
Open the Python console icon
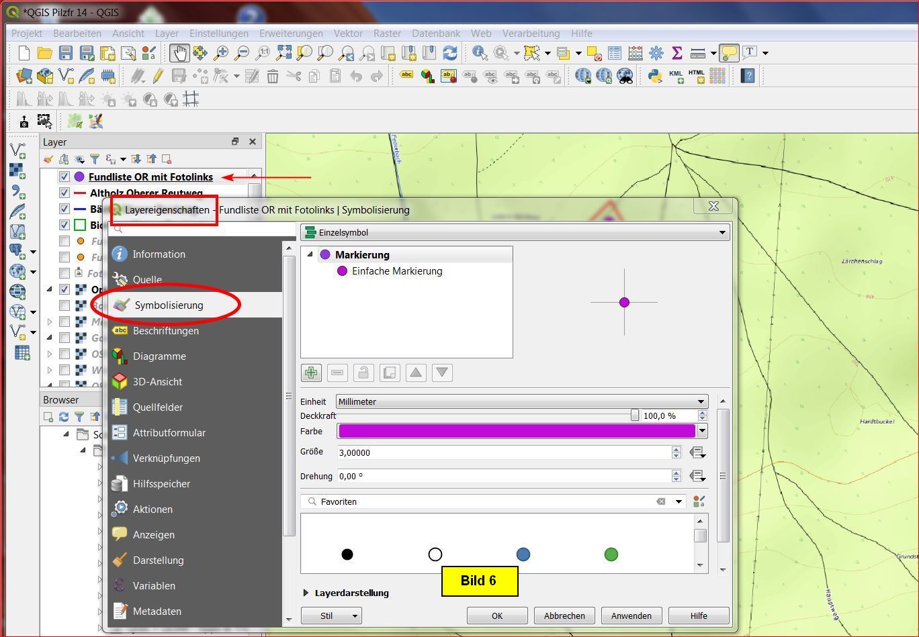(655, 76)
